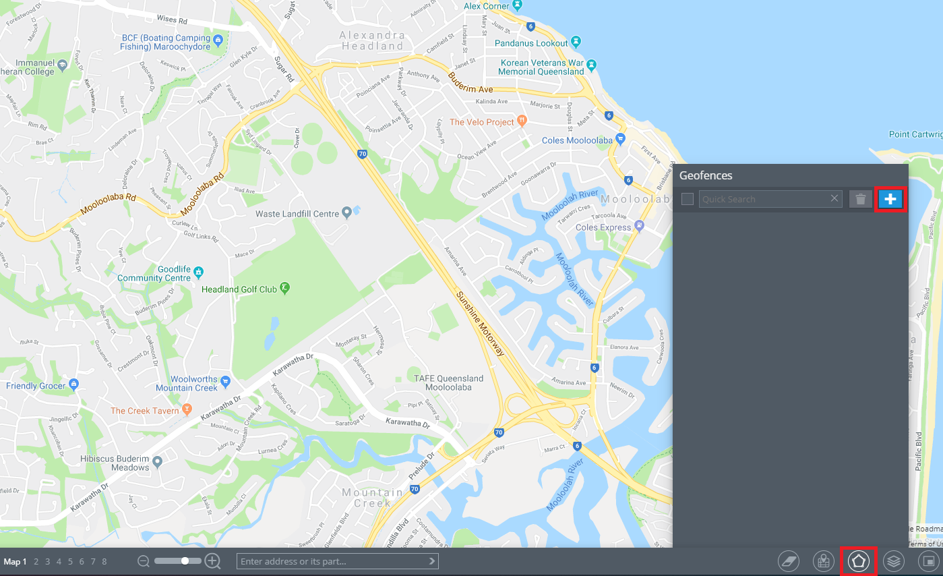Click the Goodlife Community Centre marker
This screenshot has width=943, height=576.
(198, 273)
